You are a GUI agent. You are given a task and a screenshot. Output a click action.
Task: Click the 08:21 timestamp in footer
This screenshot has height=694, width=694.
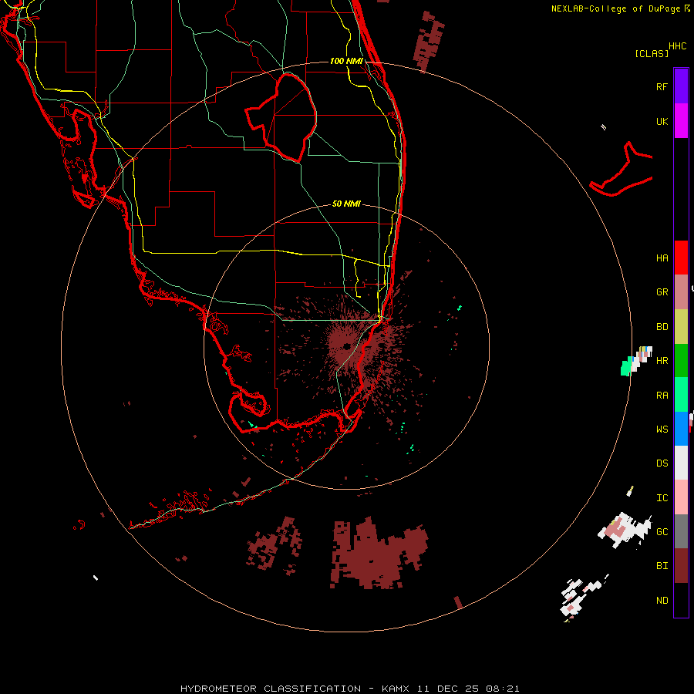click(502, 689)
